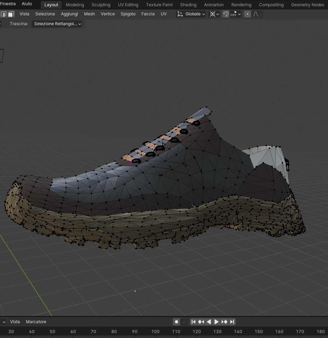The height and width of the screenshot is (338, 328).
Task: Toggle snapping magnet on or off
Action: pyautogui.click(x=226, y=14)
